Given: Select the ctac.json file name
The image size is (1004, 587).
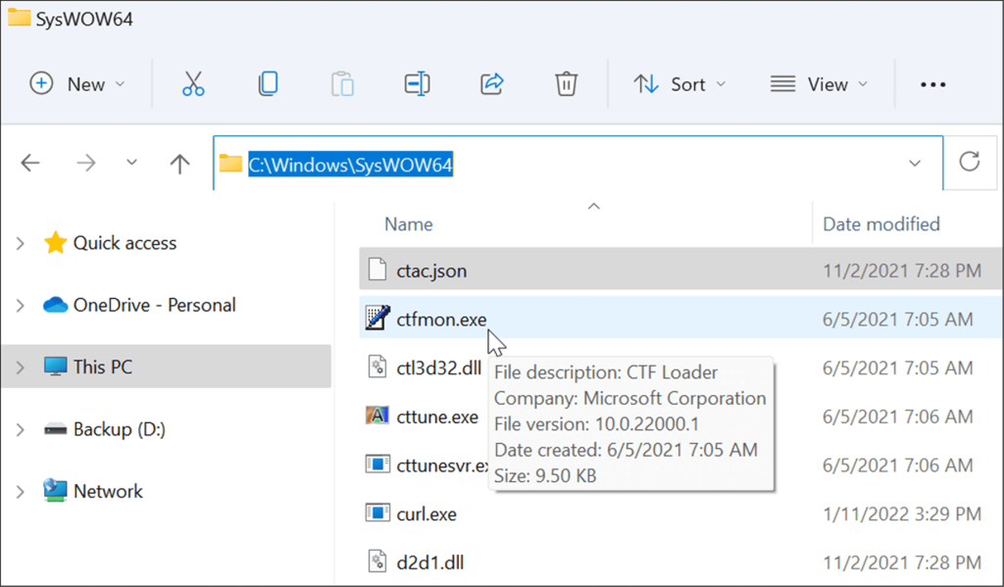Looking at the screenshot, I should 431,270.
